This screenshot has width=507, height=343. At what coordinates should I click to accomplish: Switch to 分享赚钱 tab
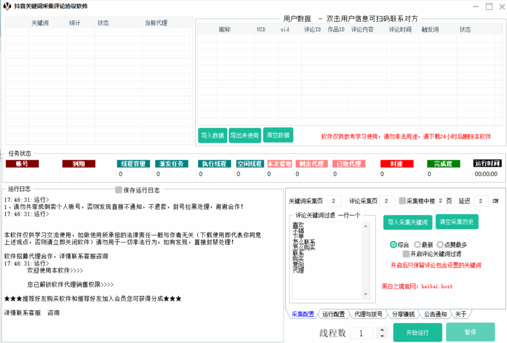coord(403,314)
